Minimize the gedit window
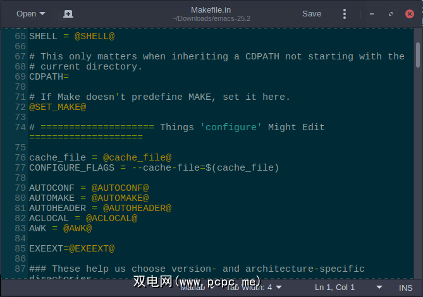The width and height of the screenshot is (423, 297). [x=371, y=14]
